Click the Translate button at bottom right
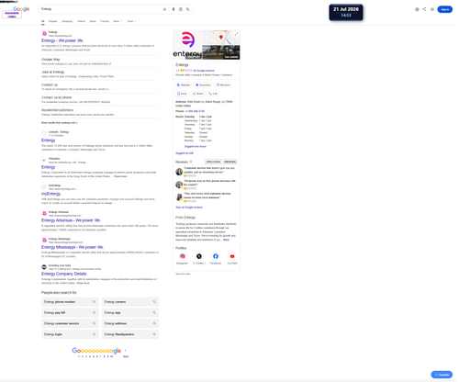459x382 pixels. coord(442,375)
